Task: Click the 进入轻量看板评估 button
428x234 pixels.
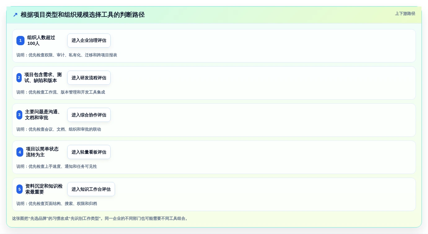Action: [89, 152]
